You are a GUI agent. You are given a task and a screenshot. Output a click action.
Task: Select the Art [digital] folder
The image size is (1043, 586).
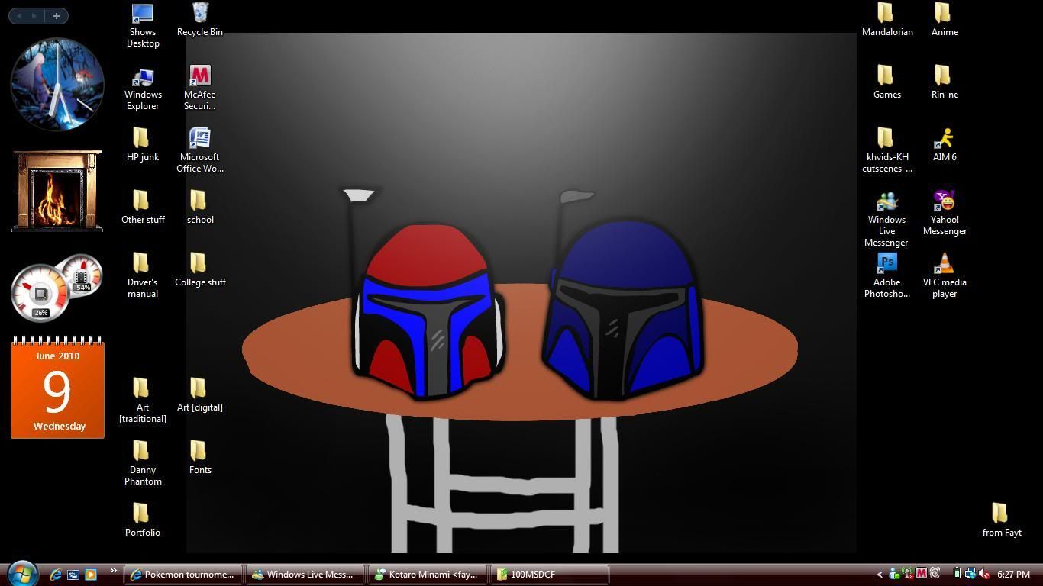click(200, 395)
